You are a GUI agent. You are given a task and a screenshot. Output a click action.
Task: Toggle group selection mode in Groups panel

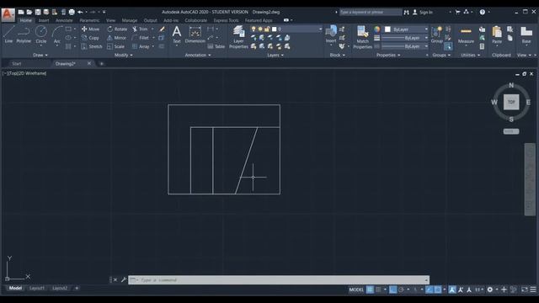[448, 46]
